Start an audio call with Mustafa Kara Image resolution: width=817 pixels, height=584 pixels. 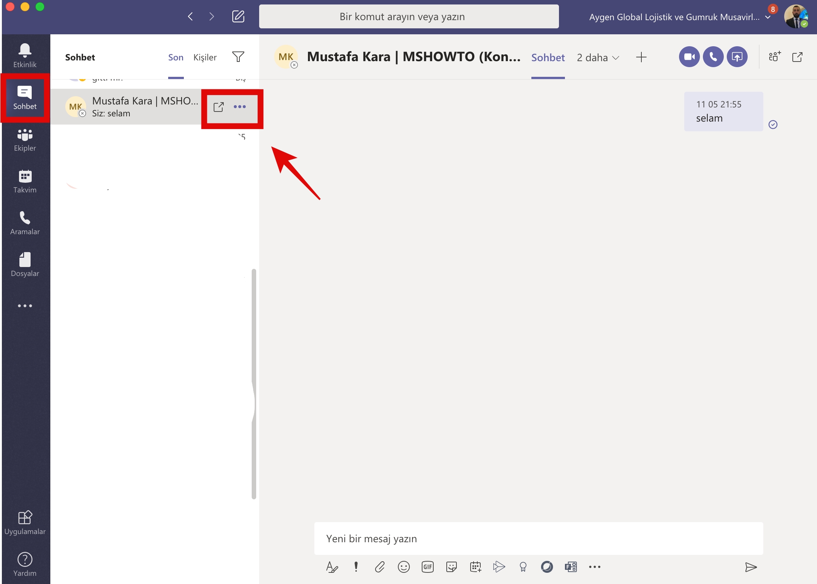click(x=713, y=57)
